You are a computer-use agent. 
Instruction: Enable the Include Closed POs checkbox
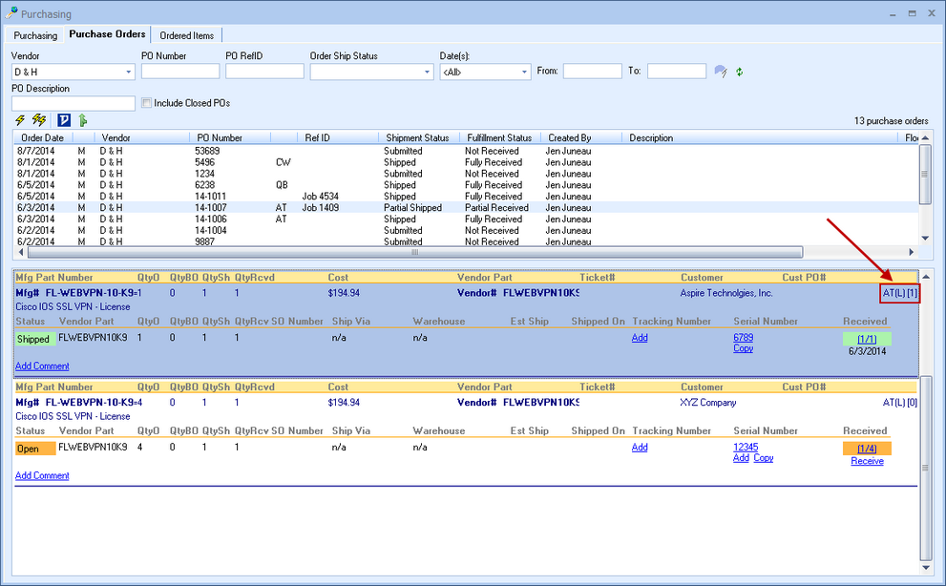point(147,103)
